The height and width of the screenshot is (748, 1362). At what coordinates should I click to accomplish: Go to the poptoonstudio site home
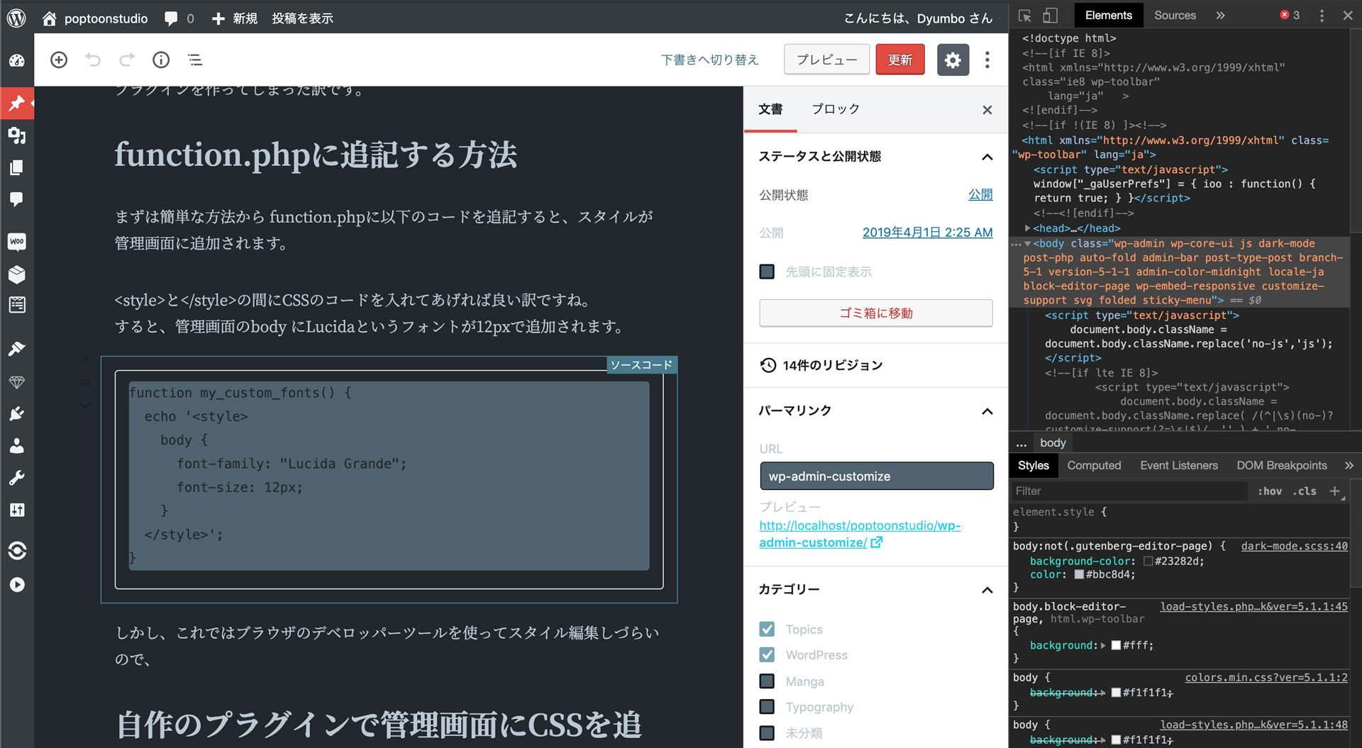click(x=95, y=18)
